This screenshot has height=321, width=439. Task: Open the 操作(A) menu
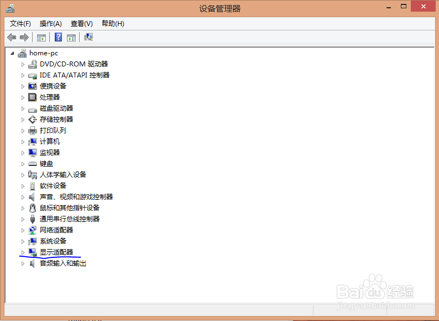pos(51,24)
